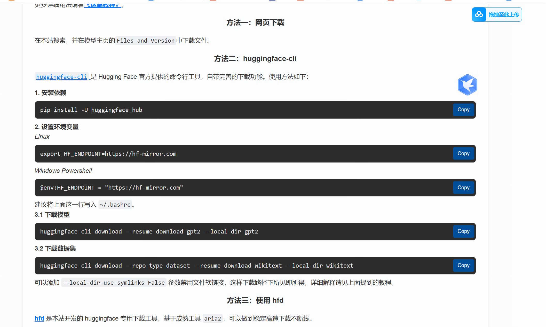Click the $env:HF_ENDPOINT Powershell code text
The height and width of the screenshot is (327, 546).
coord(111,188)
